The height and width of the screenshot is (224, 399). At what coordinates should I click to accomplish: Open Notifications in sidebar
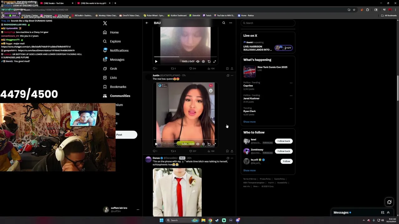tap(115, 50)
